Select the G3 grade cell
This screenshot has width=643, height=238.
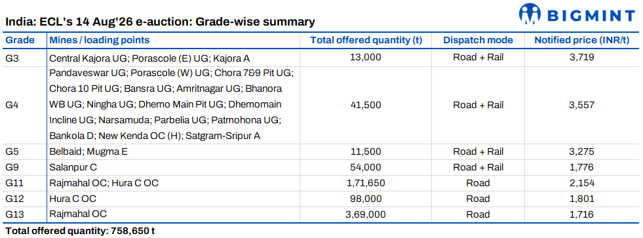click(x=11, y=58)
